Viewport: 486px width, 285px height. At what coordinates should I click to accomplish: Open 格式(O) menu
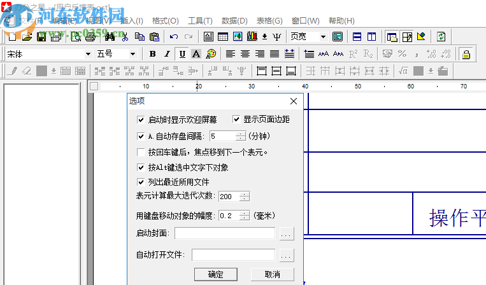pyautogui.click(x=165, y=21)
